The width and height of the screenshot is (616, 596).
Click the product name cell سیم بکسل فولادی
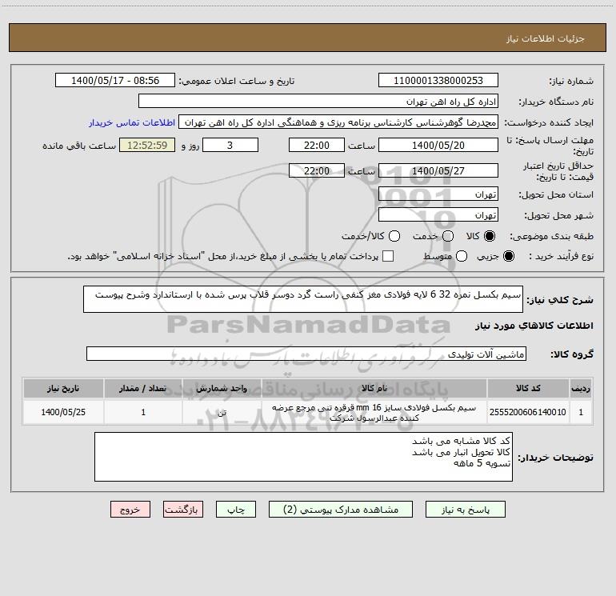pyautogui.click(x=374, y=412)
